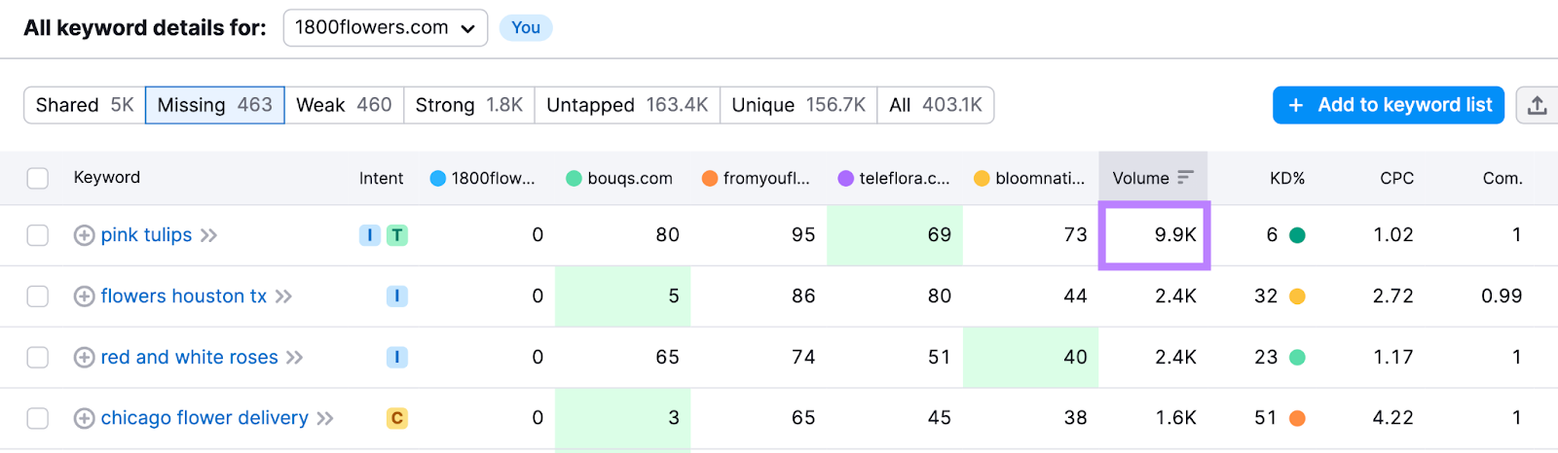1558x453 pixels.
Task: Switch to the Strong 1.8K tab
Action: click(469, 105)
